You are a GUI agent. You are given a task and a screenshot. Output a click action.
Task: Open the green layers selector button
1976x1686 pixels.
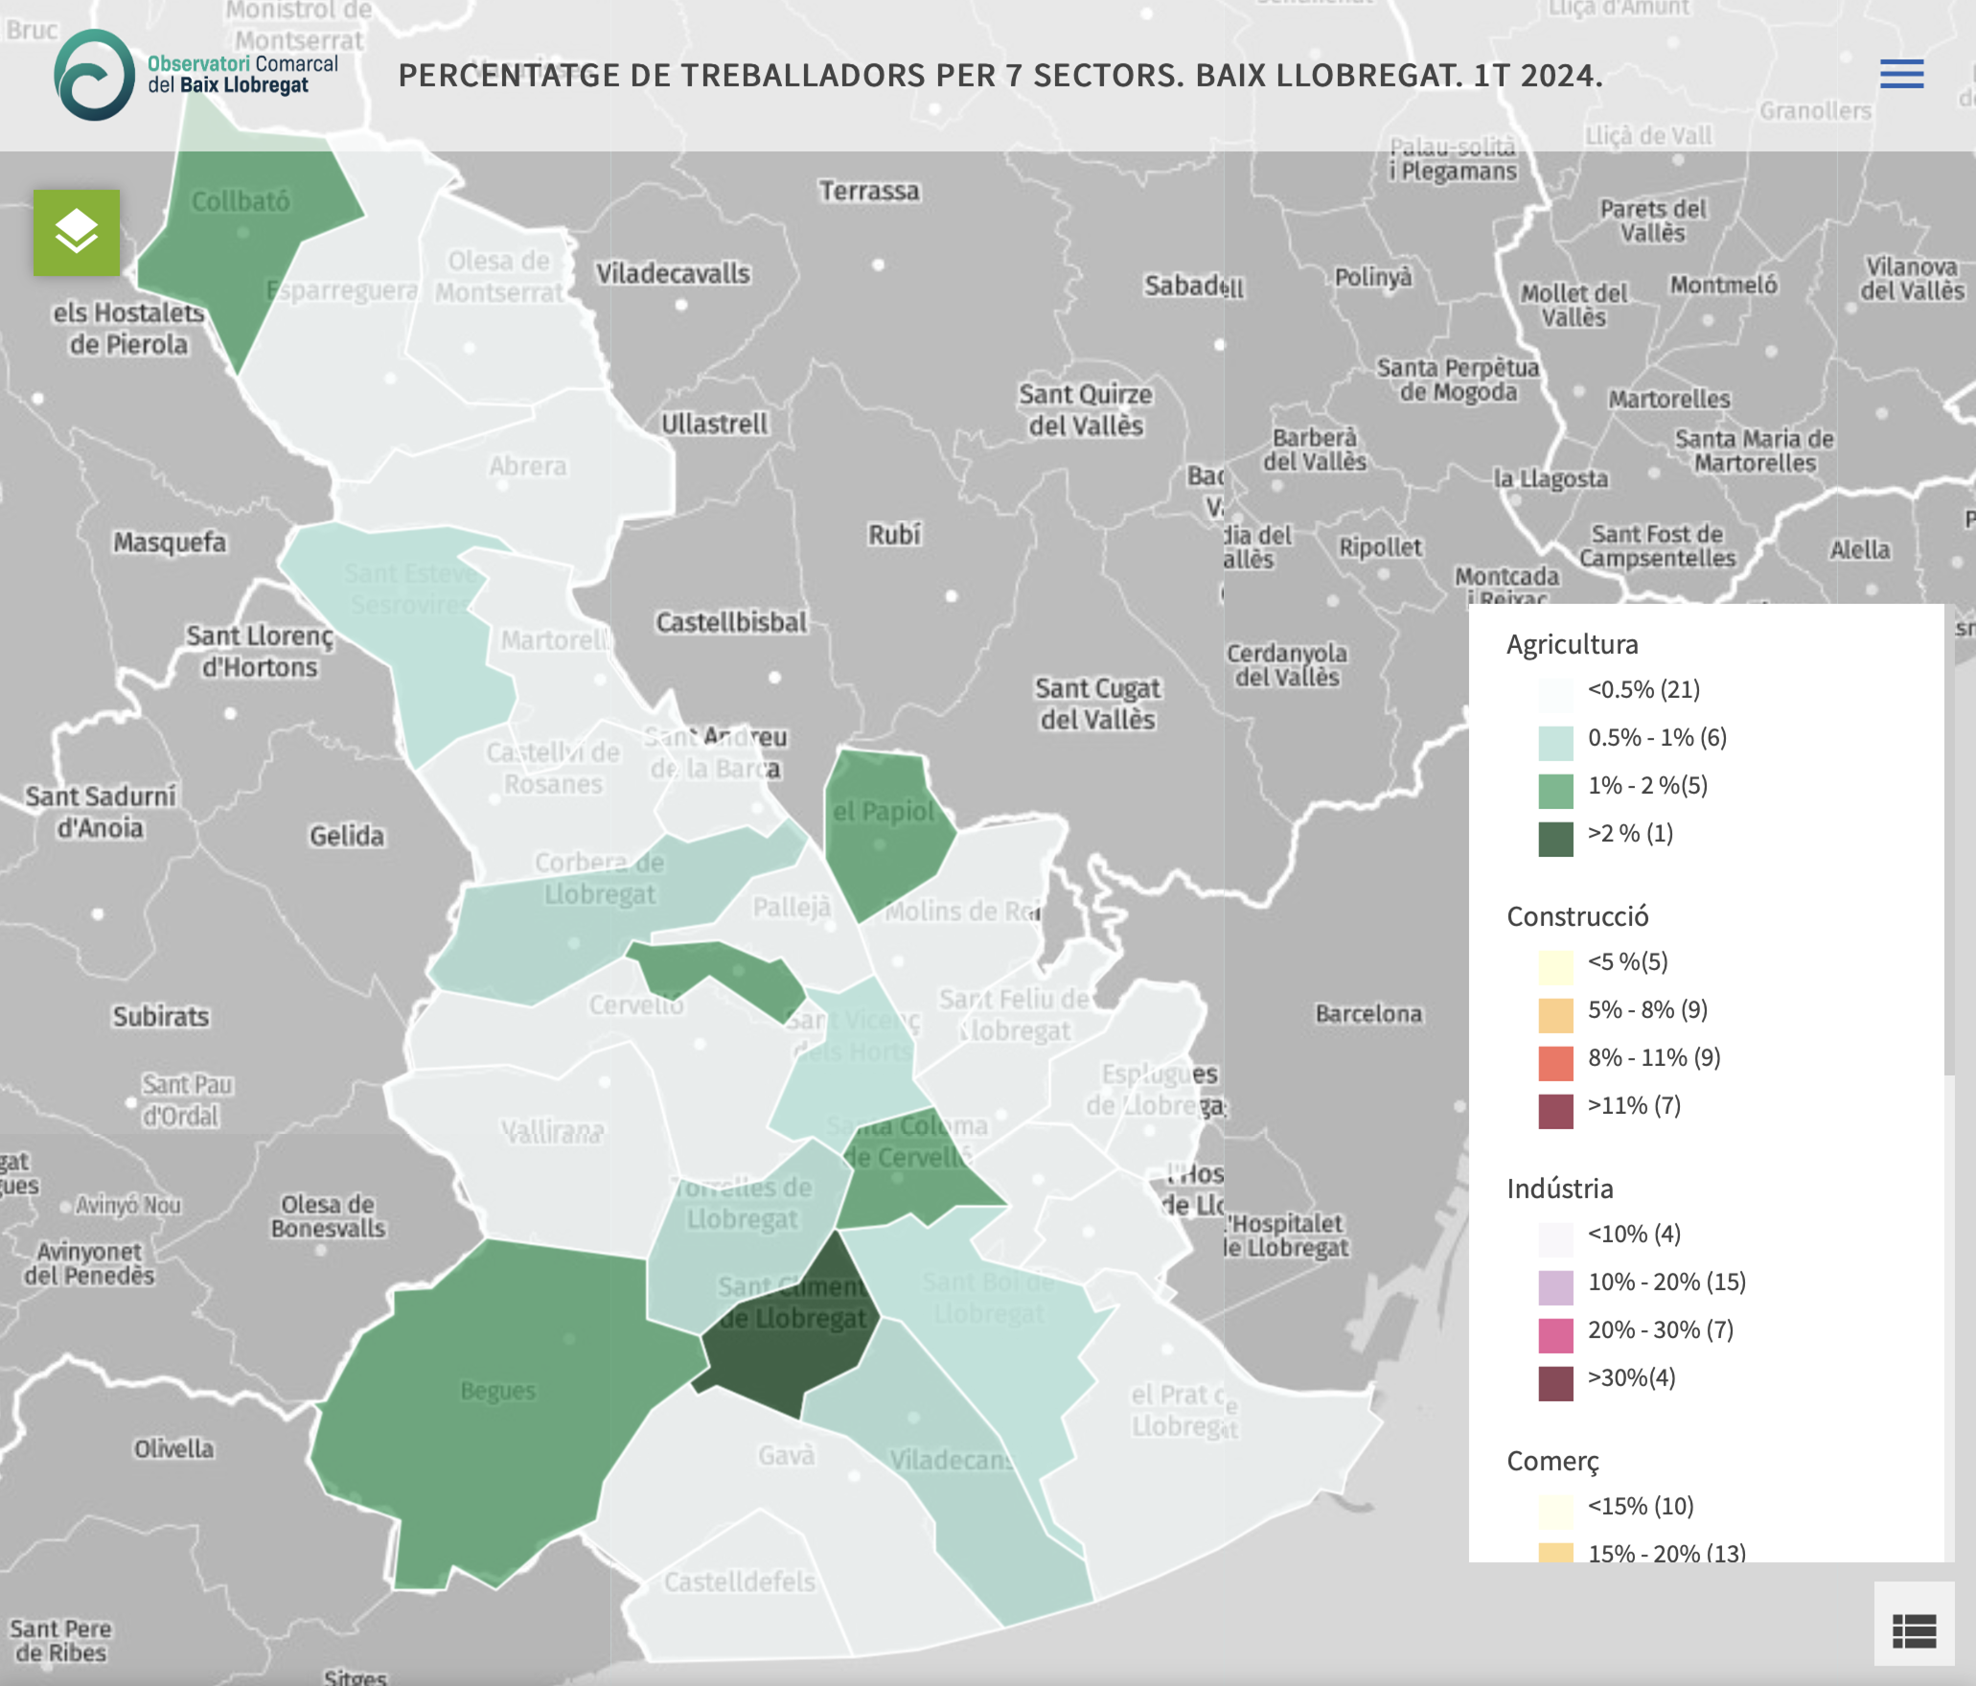pos(77,232)
